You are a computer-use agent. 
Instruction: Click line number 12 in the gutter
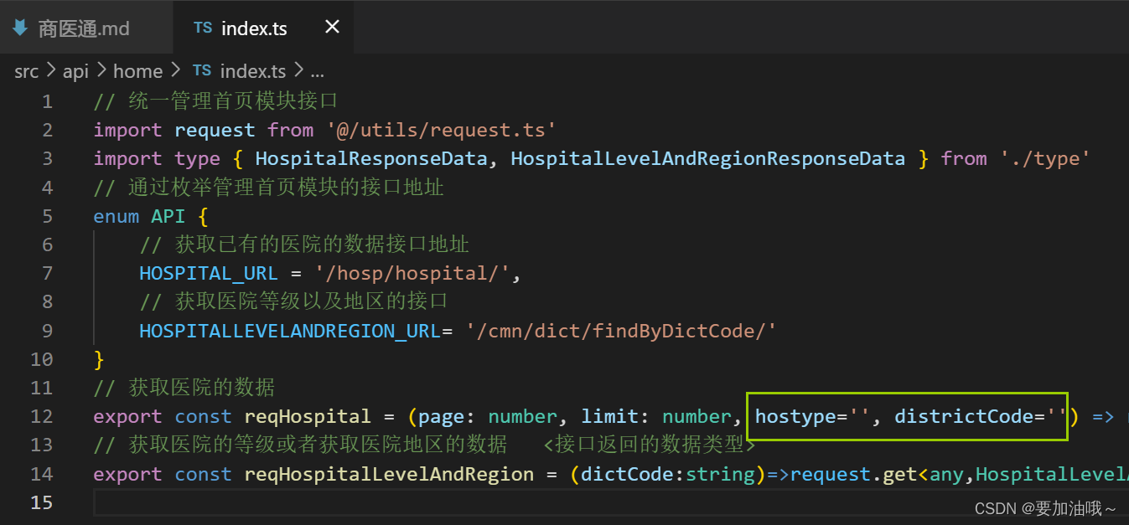pyautogui.click(x=42, y=416)
